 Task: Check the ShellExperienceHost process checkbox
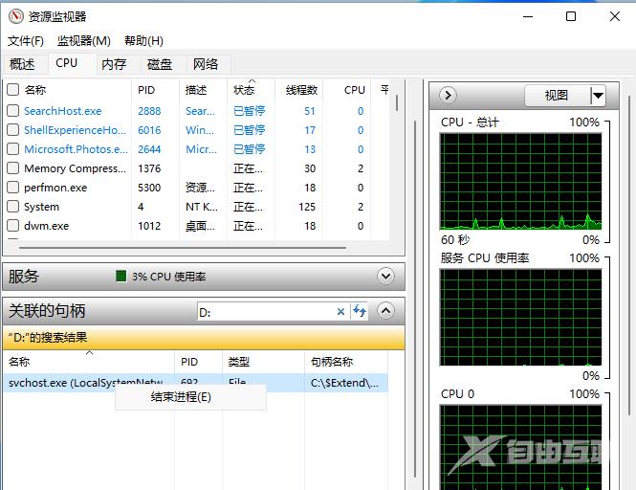pyautogui.click(x=13, y=130)
